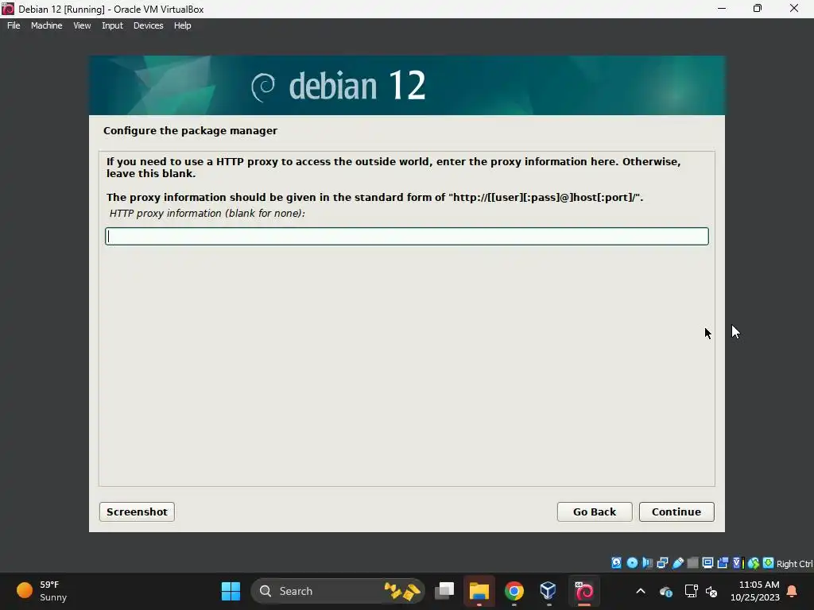Open the weather widget showing 59°F Sunny
This screenshot has width=814, height=610.
[x=43, y=591]
